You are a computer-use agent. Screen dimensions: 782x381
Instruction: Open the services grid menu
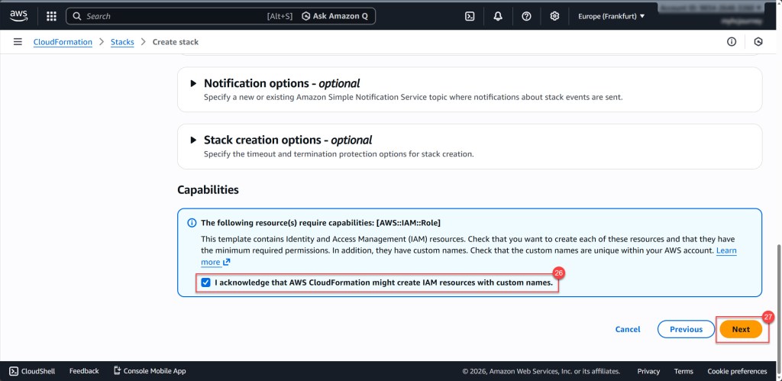51,16
